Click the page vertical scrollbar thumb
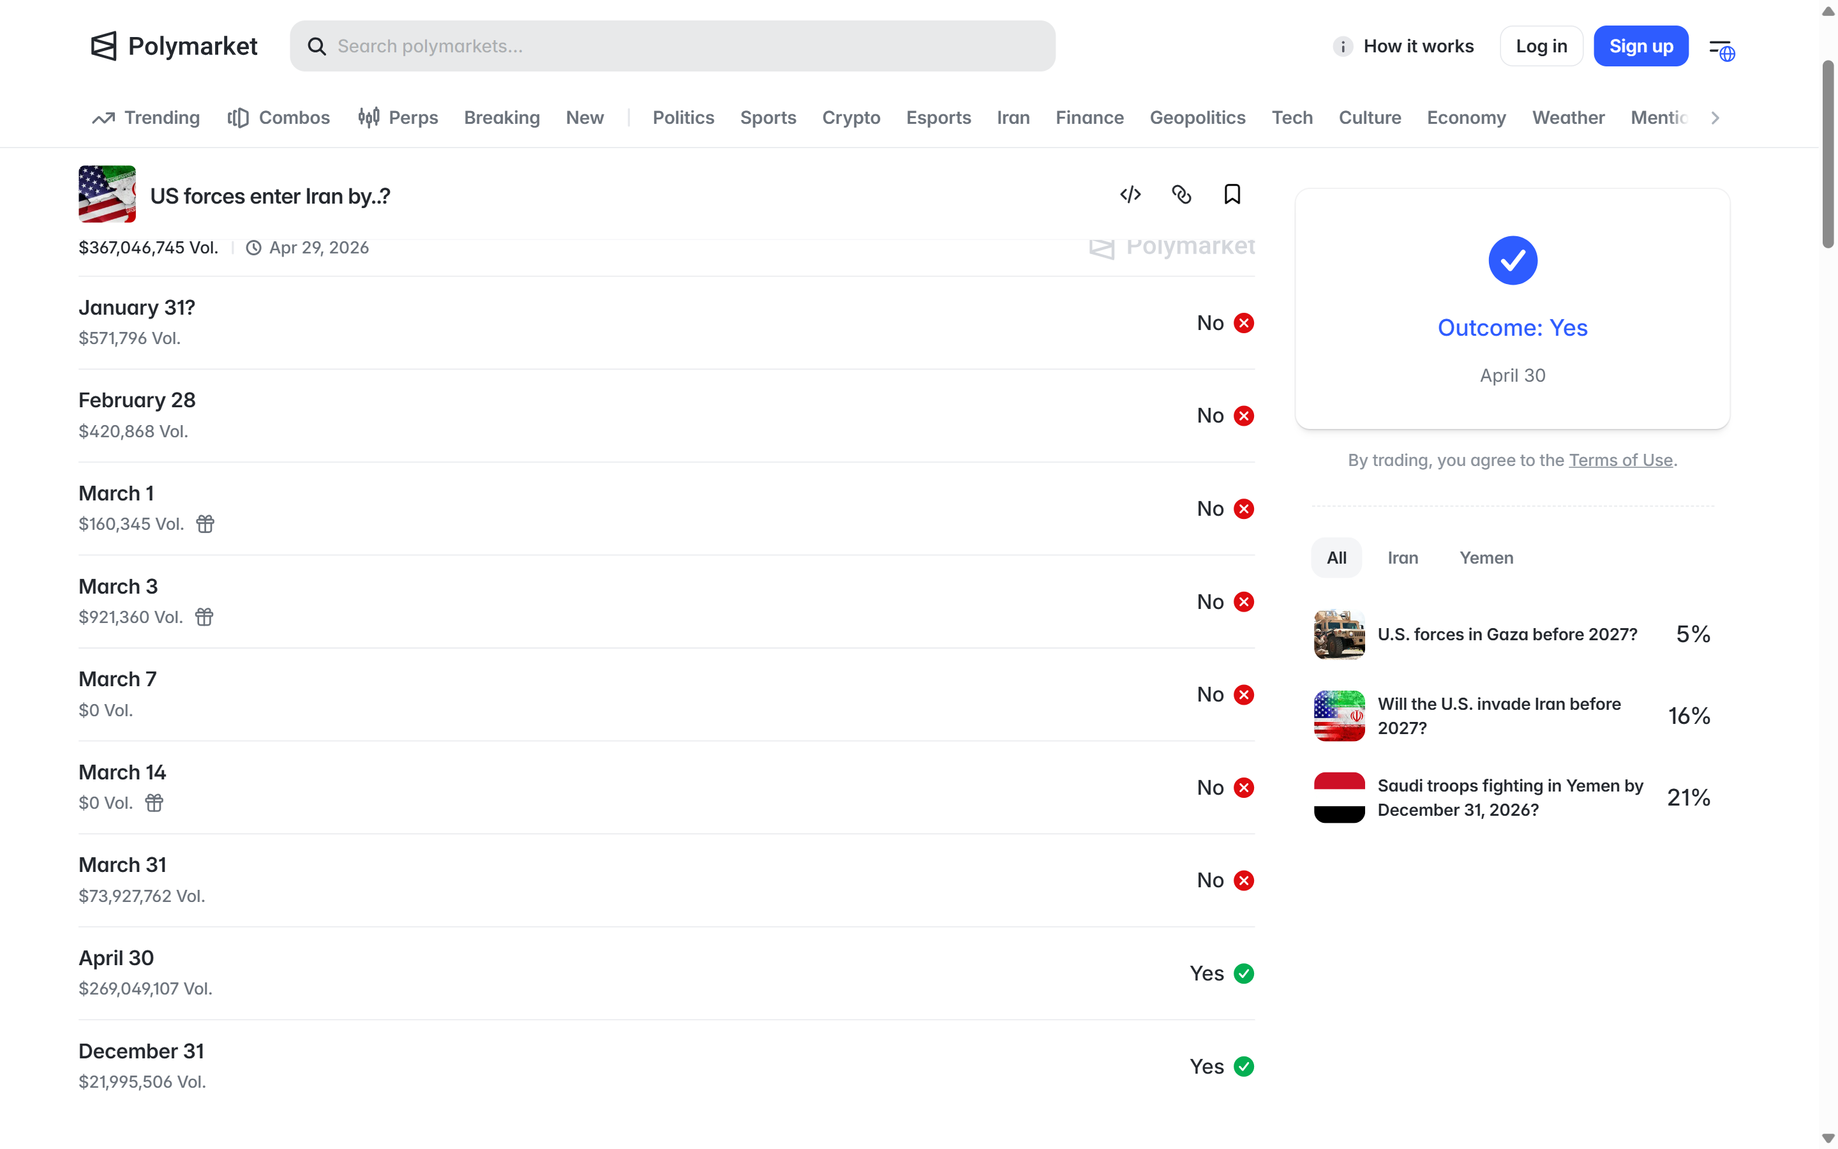Image resolution: width=1838 pixels, height=1149 pixels. point(1828,154)
